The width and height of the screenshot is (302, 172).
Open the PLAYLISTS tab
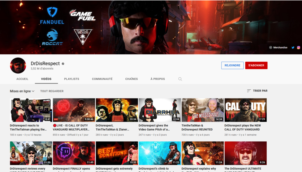(x=72, y=79)
